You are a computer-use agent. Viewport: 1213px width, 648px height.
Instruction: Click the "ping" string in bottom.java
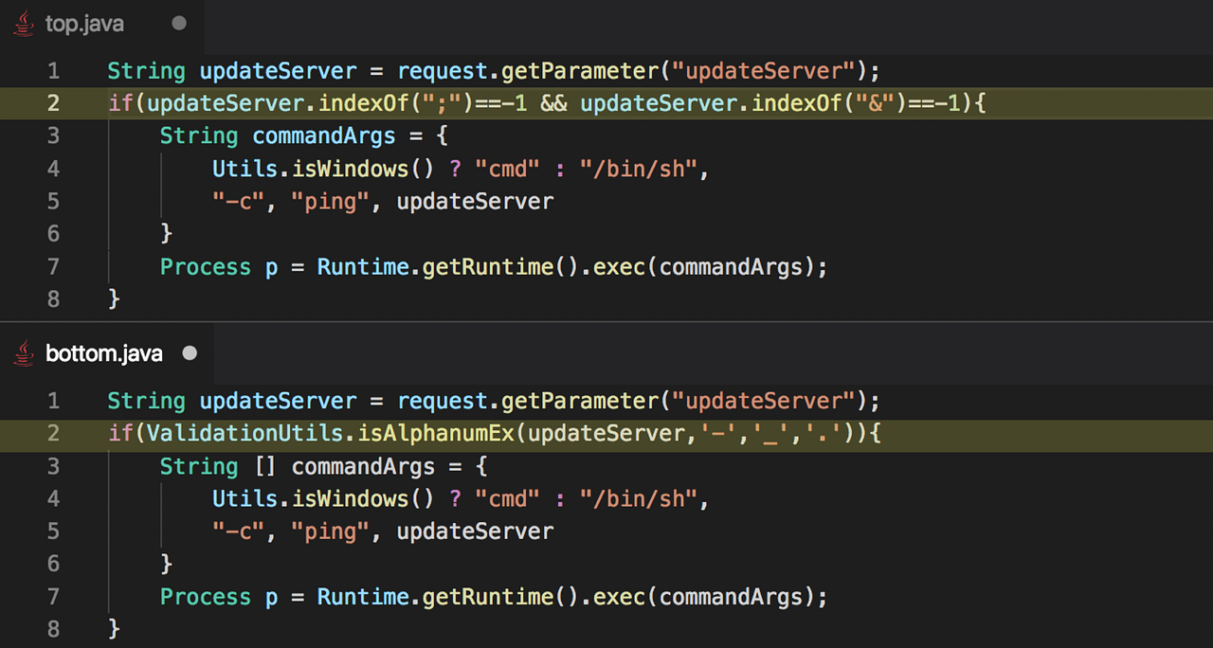click(x=329, y=531)
